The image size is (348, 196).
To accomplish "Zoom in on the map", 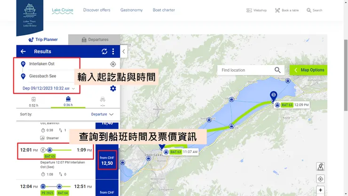I will click(x=320, y=190).
